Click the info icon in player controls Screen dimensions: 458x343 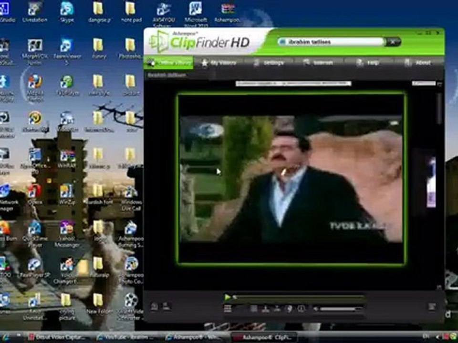301,309
